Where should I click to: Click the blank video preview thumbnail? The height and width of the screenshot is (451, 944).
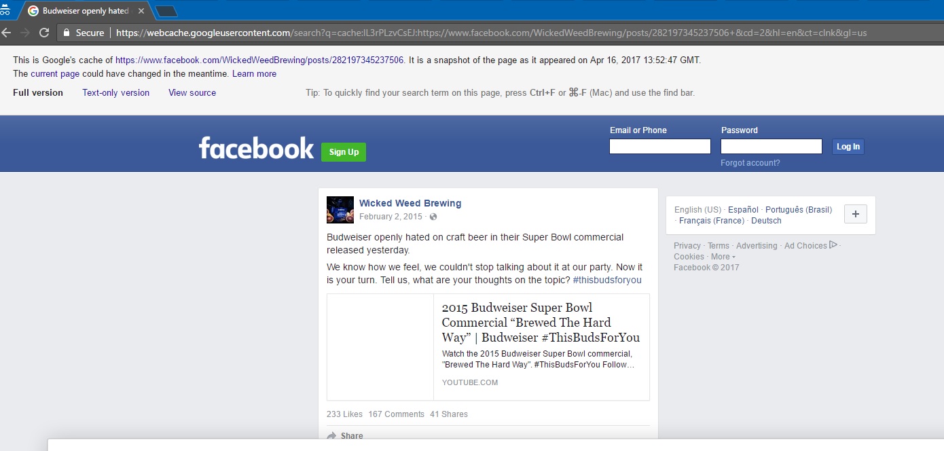point(380,347)
